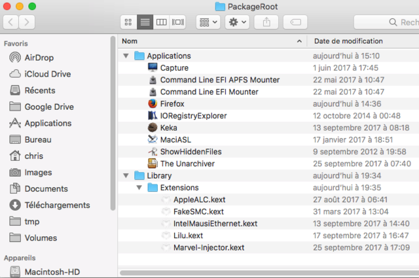The height and width of the screenshot is (278, 419).
Task: Sort by the Nom column header
Action: [212, 41]
